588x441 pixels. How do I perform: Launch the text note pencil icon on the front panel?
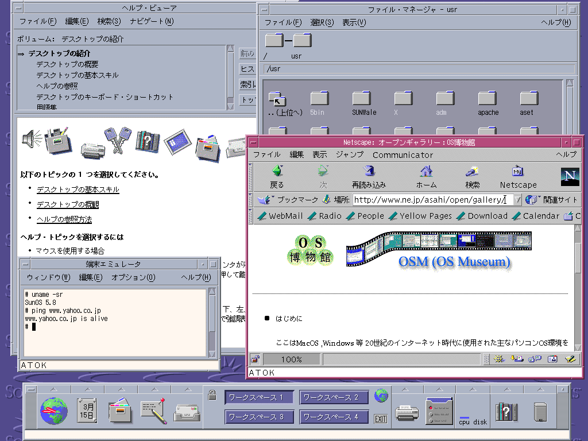154,411
